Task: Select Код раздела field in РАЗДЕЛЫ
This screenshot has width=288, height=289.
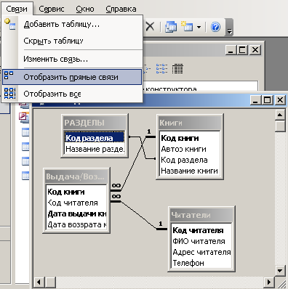Action: click(x=95, y=138)
